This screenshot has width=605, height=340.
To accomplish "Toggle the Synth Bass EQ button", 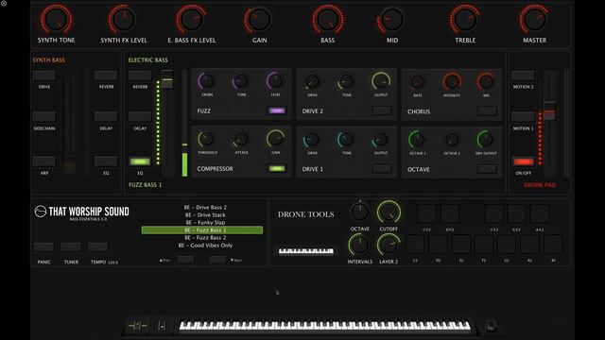I will [106, 161].
